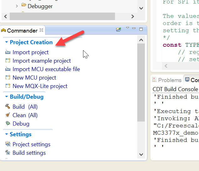The height and width of the screenshot is (171, 199).
Task: Open Import example project link
Action: pyautogui.click(x=42, y=61)
